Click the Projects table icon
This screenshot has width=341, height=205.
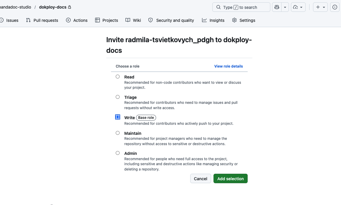[97, 20]
